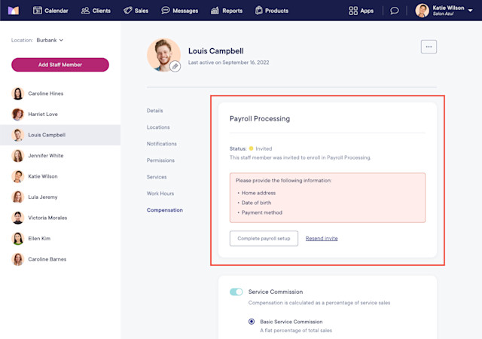The image size is (482, 339).
Task: Open the Reports chart icon
Action: [215, 11]
